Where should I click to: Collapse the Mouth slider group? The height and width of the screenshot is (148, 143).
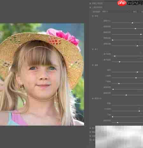point(93,65)
